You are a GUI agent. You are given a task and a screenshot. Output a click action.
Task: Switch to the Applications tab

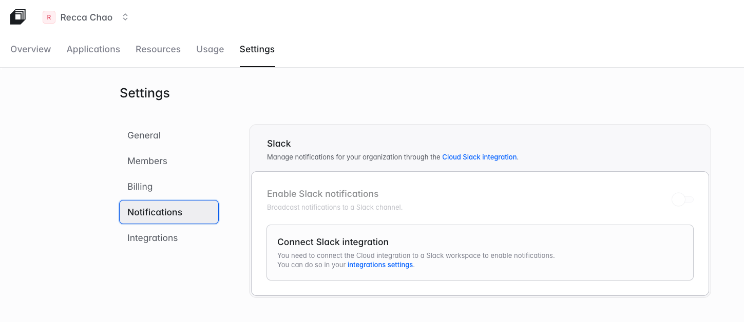point(93,49)
